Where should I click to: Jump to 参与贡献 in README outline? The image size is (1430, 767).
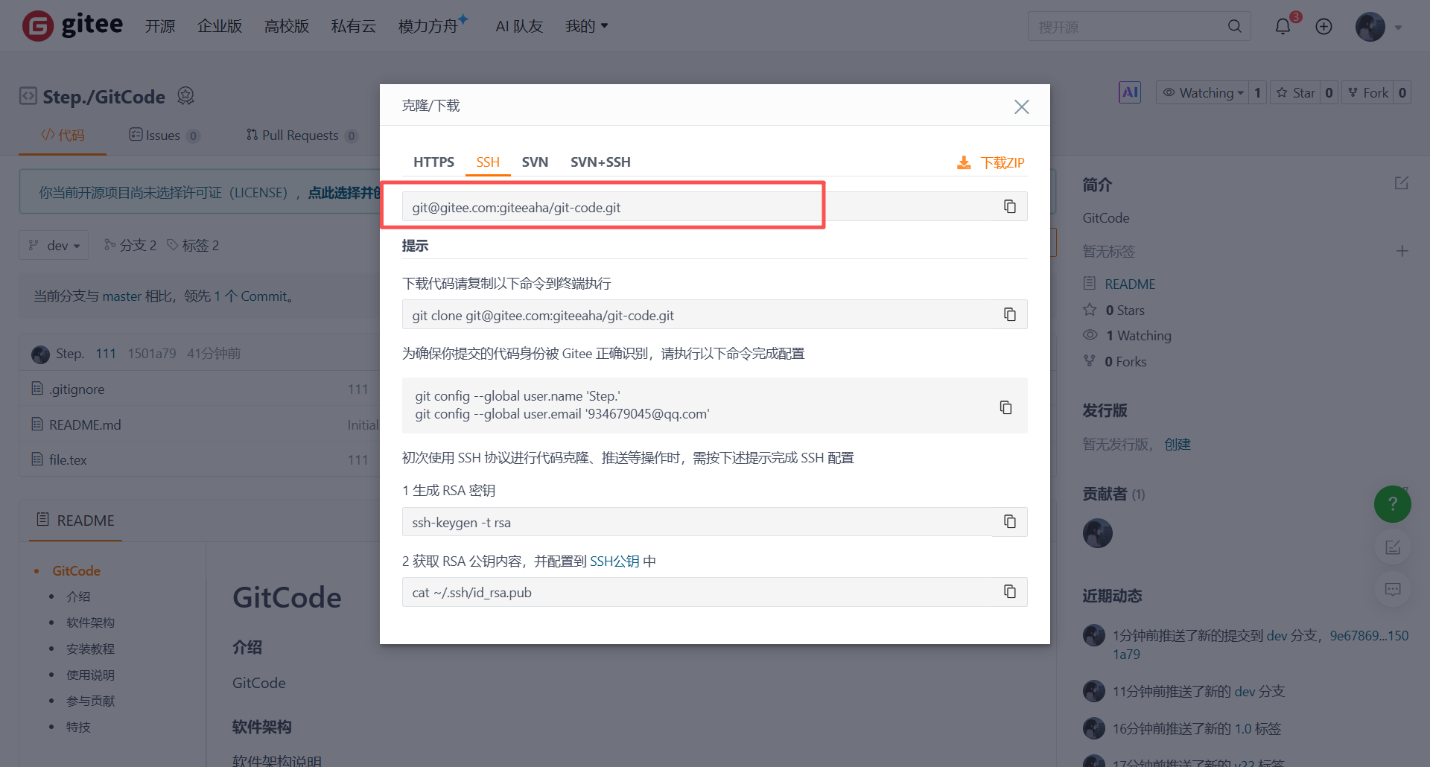pyautogui.click(x=90, y=701)
